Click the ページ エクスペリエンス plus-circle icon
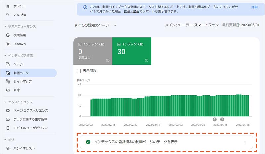This screenshot has height=154, width=265. tap(8, 110)
